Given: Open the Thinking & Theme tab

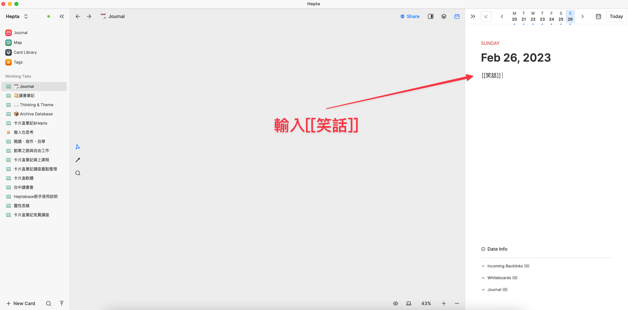Looking at the screenshot, I should pos(36,105).
